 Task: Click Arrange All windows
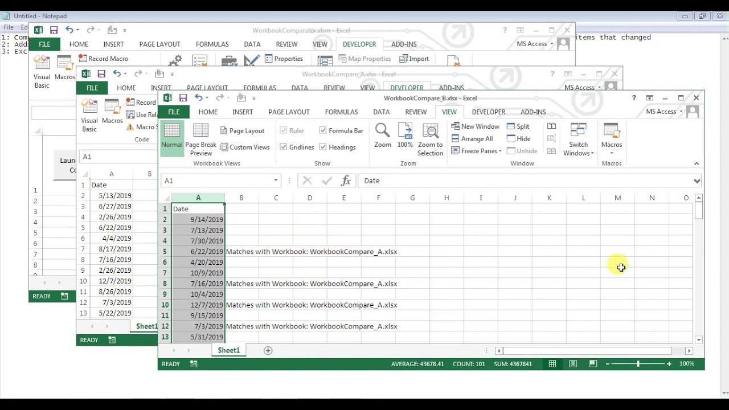point(472,139)
